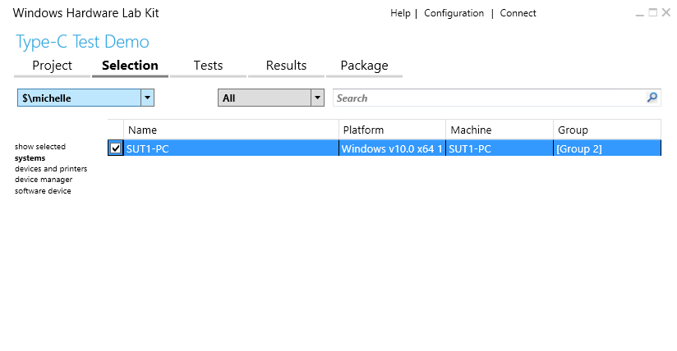
Task: Open the $\michelle machine pool dropdown arrow
Action: pos(147,98)
